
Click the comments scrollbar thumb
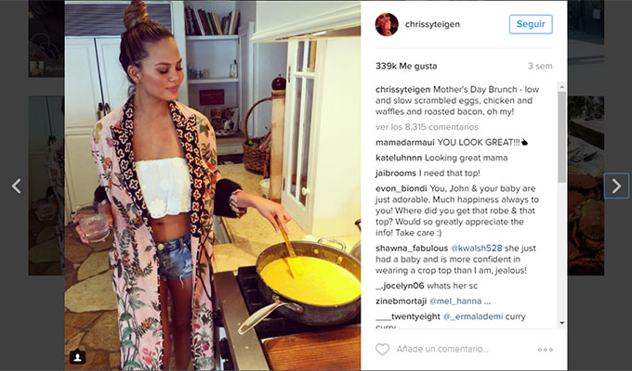561,137
